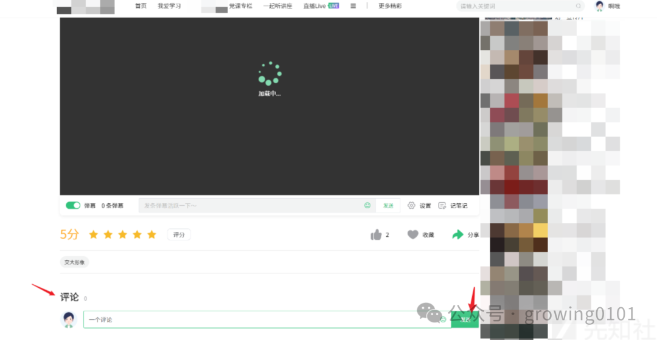Screen dimensions: 657x340
Task: Open the 我爱学习 menu item
Action: tap(169, 6)
